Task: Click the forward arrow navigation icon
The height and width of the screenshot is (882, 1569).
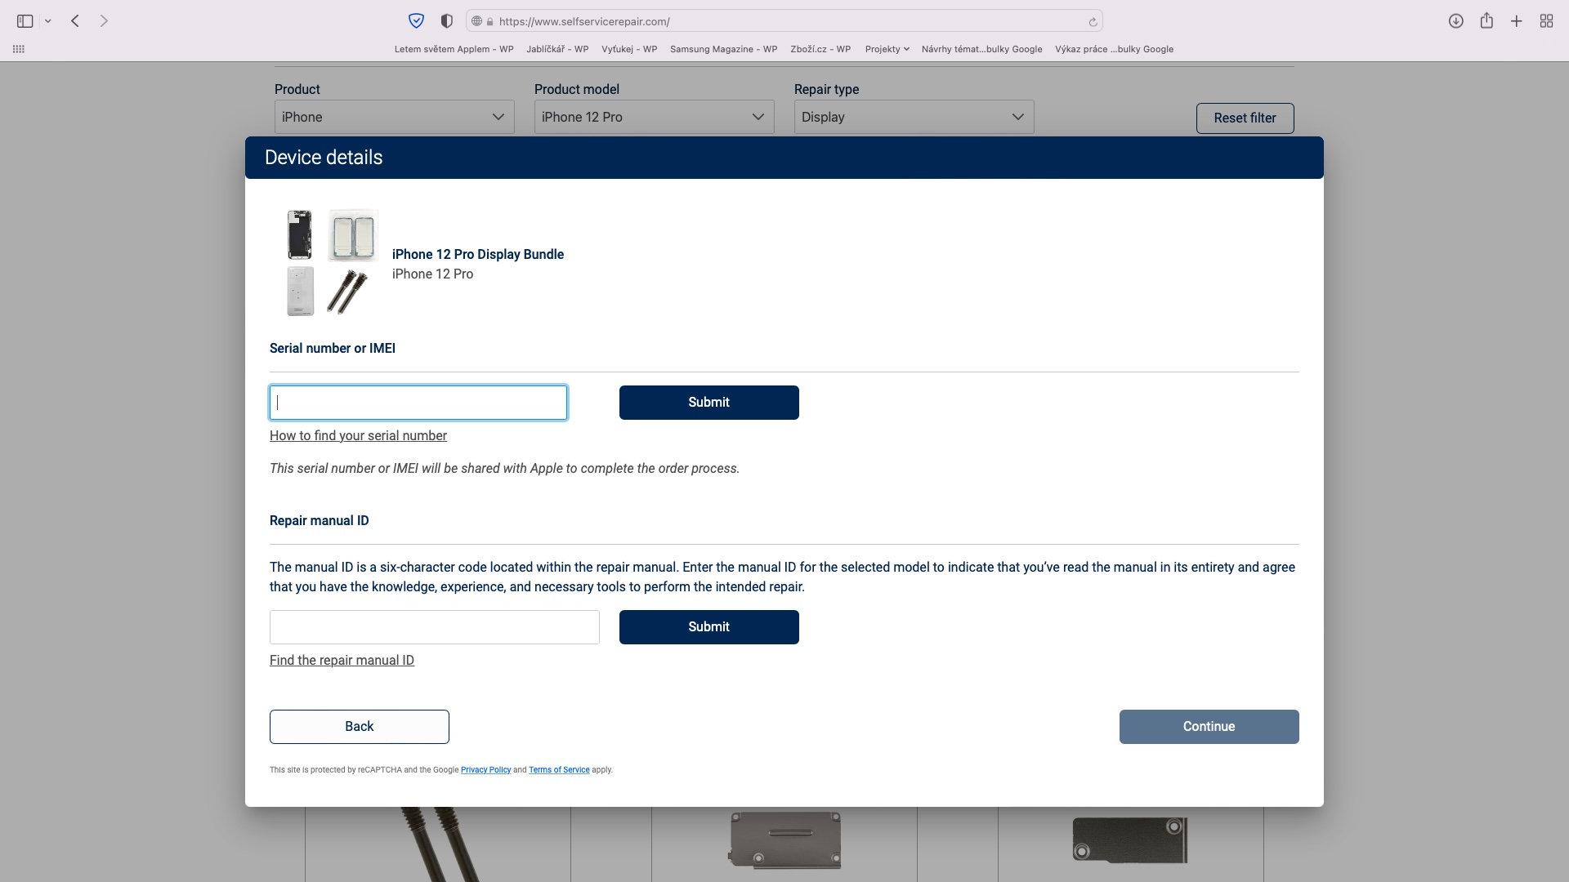Action: [x=105, y=20]
